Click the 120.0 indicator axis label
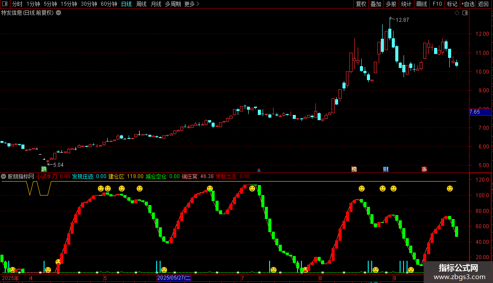This screenshot has height=283, width=493. point(482,180)
